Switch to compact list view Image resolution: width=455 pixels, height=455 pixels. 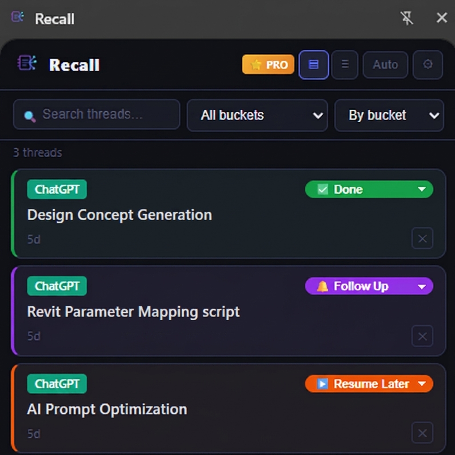point(345,64)
